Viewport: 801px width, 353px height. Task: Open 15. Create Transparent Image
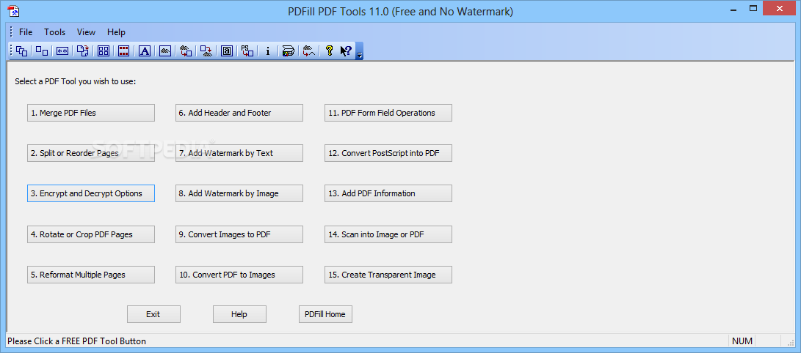coord(388,275)
